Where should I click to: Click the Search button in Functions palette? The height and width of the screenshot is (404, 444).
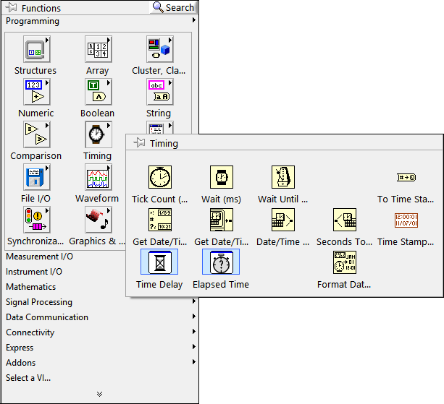point(173,8)
